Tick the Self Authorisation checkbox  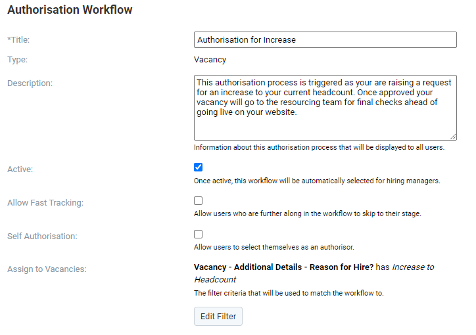(199, 234)
